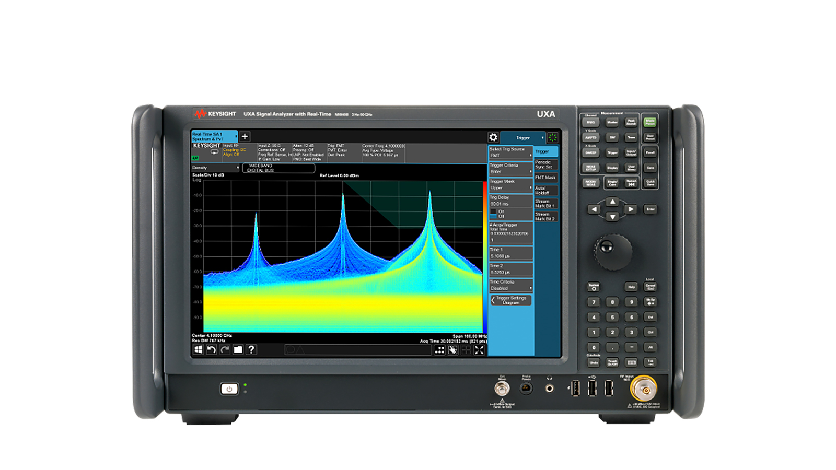The image size is (836, 470).
Task: Click the green preset starburst icon
Action: point(553,137)
